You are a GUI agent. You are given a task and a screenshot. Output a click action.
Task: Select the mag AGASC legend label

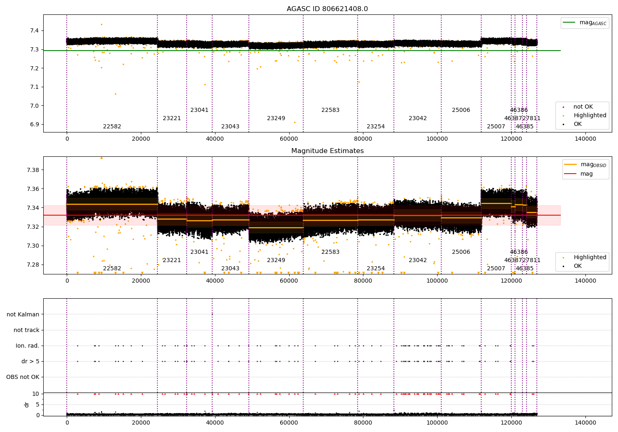593,23
